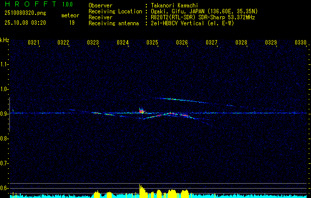Click the kHz axis unit label
The width and height of the screenshot is (311, 198).
coord(4,40)
